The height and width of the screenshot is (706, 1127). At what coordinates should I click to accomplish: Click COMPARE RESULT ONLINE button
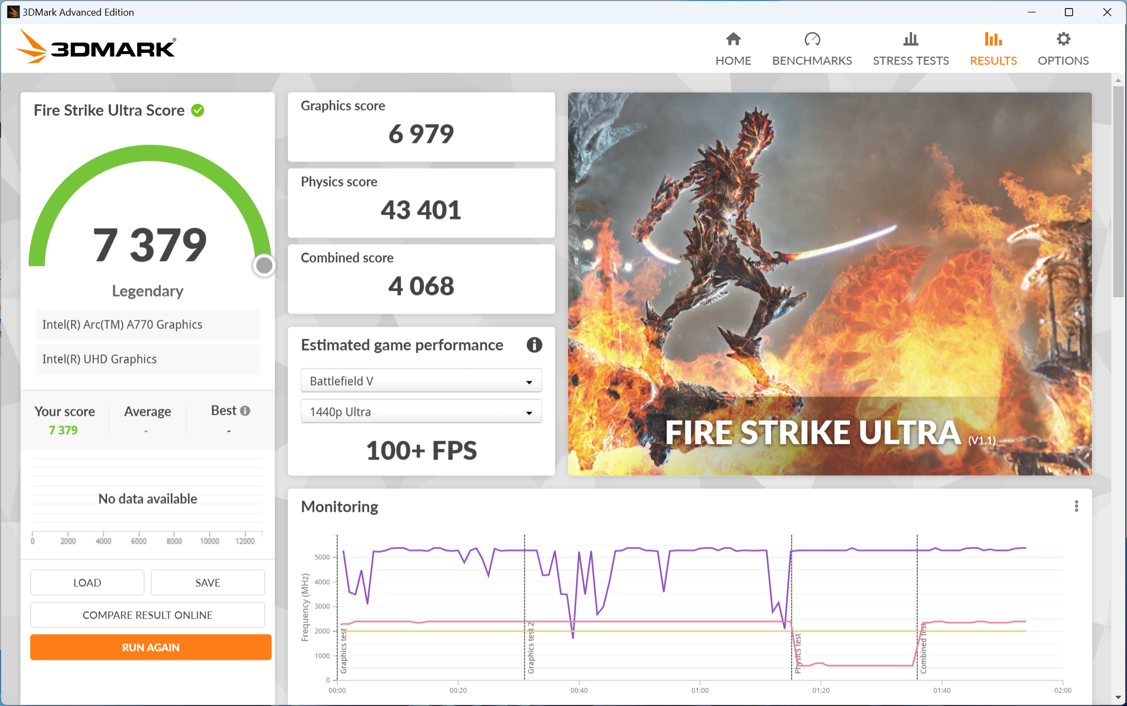147,615
